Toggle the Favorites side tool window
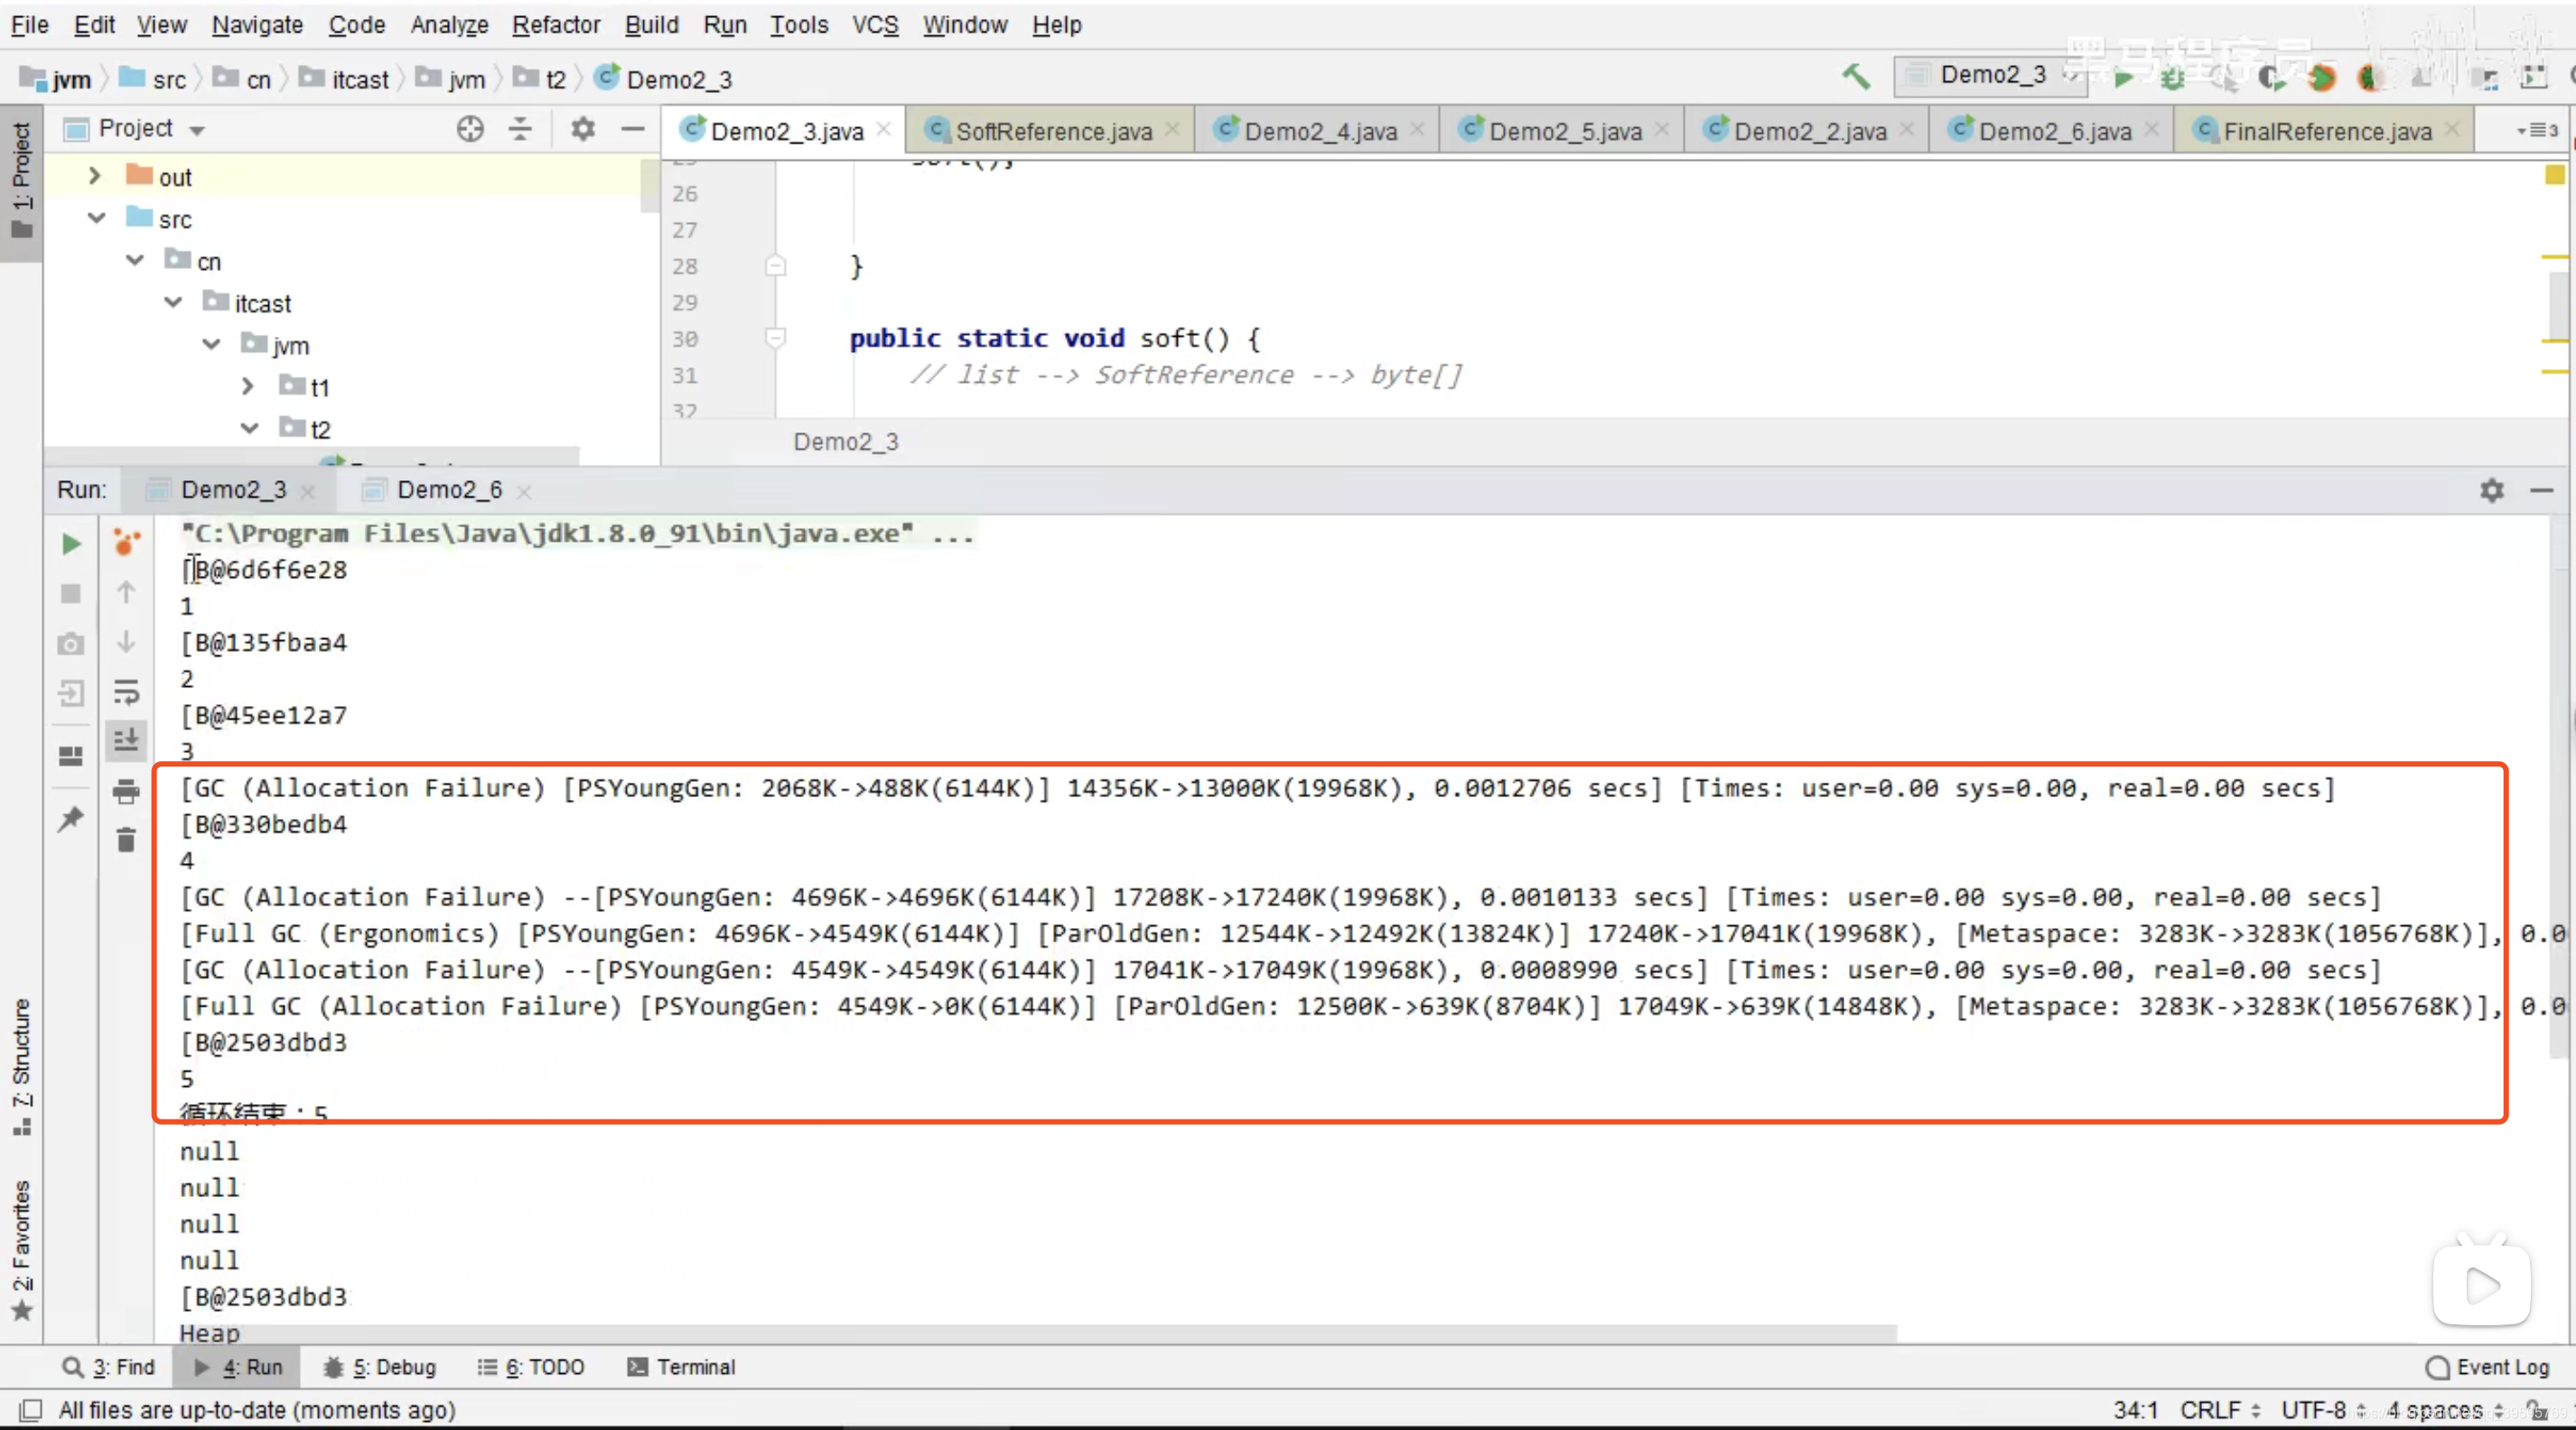This screenshot has height=1430, width=2576. pyautogui.click(x=21, y=1250)
